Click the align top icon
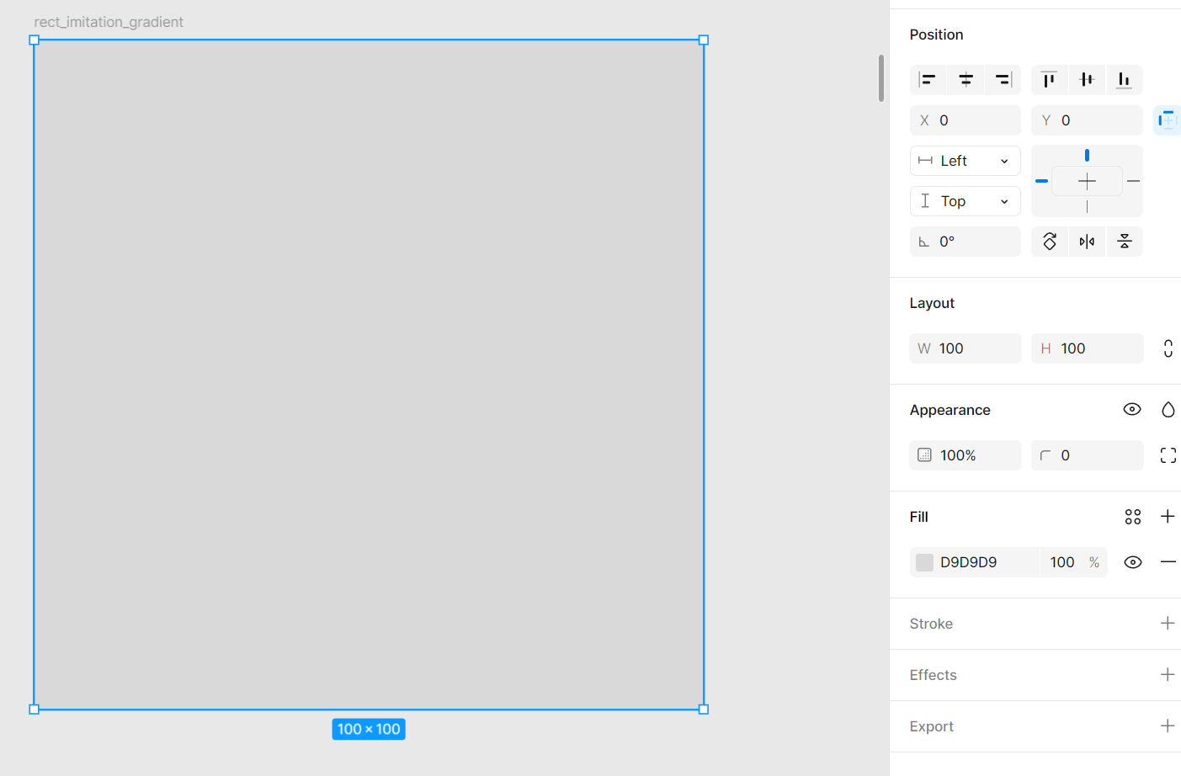The width and height of the screenshot is (1181, 776). point(1049,80)
